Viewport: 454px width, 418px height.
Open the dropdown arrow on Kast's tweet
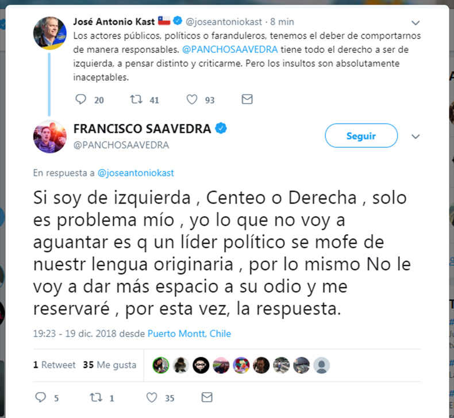pos(415,22)
